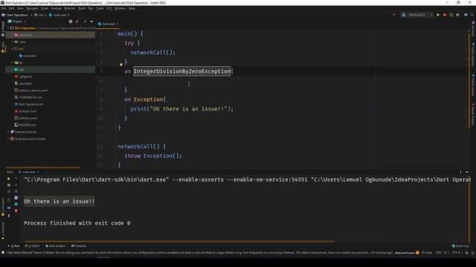Image resolution: width=476 pixels, height=267 pixels.
Task: Open Search Everywhere magnifier icon
Action: coord(472,15)
